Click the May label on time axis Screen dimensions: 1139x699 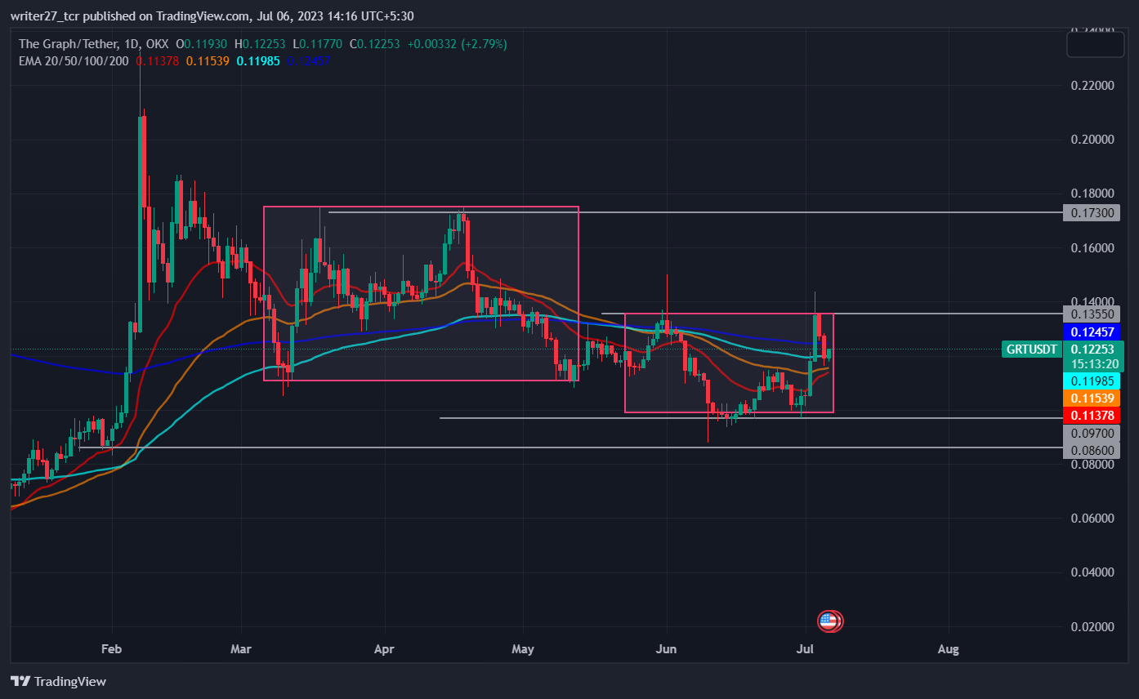(x=523, y=650)
